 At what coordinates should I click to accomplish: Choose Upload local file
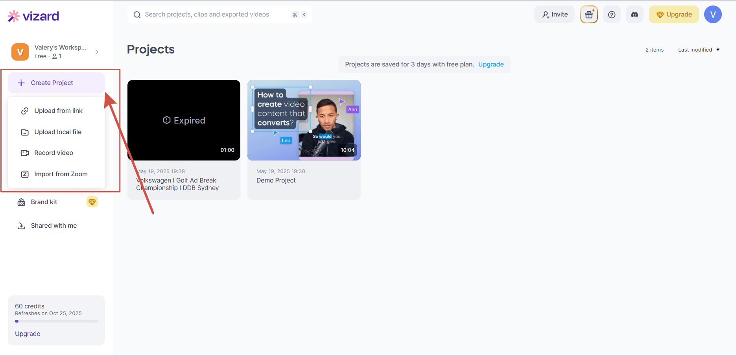(56, 132)
